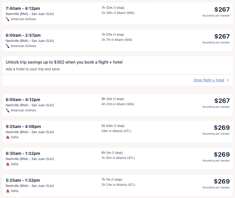
Task: Click the $267 price on 7h 32m flight
Action: tap(222, 10)
